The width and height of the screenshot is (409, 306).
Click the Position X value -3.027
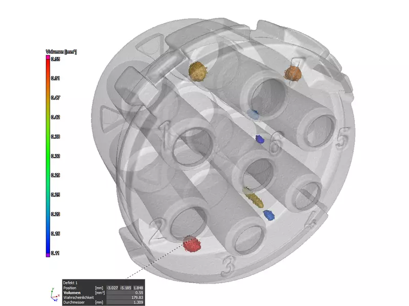(112, 288)
